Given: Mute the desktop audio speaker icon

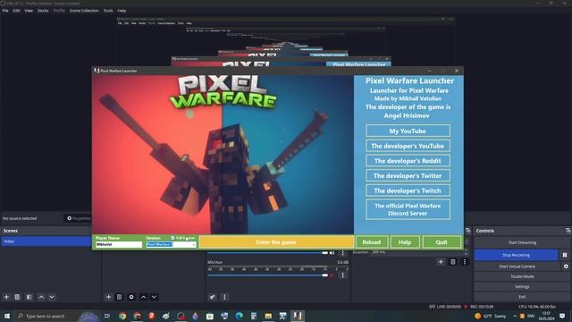Looking at the screenshot, I should (332, 252).
